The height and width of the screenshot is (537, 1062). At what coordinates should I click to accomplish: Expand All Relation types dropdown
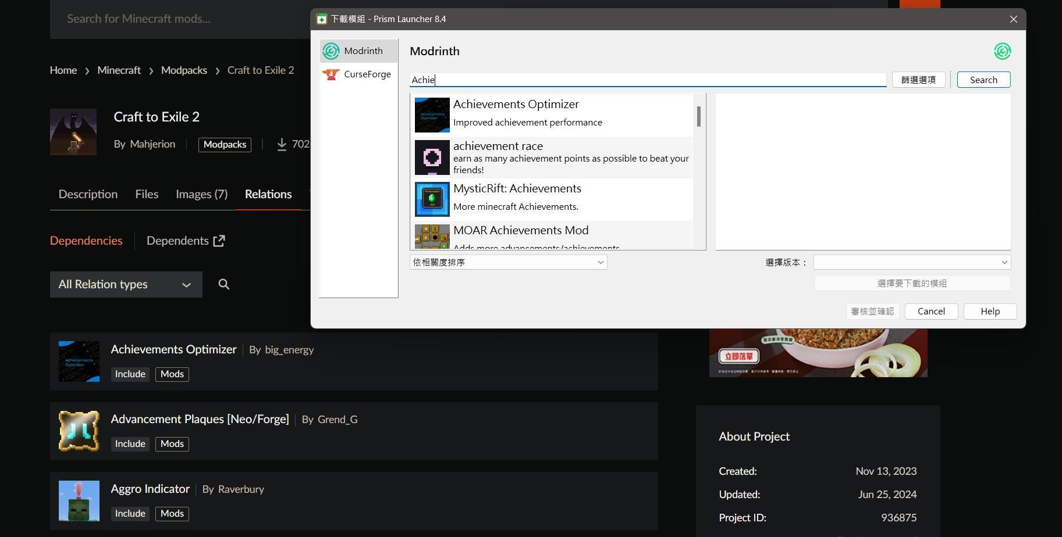(x=126, y=284)
